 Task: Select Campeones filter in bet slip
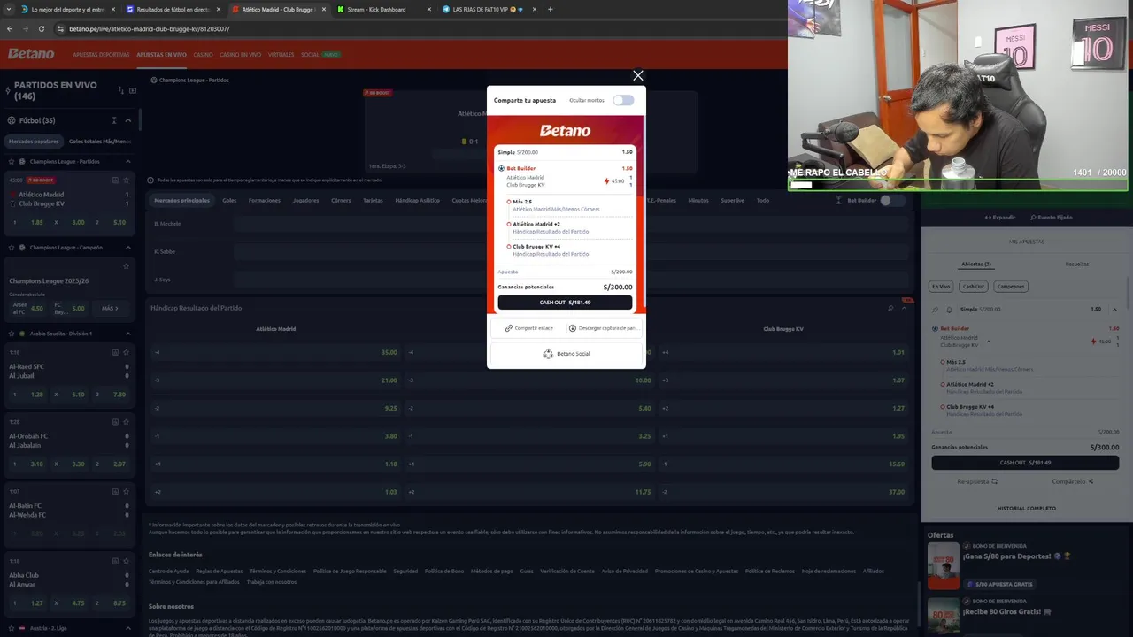click(x=1011, y=287)
